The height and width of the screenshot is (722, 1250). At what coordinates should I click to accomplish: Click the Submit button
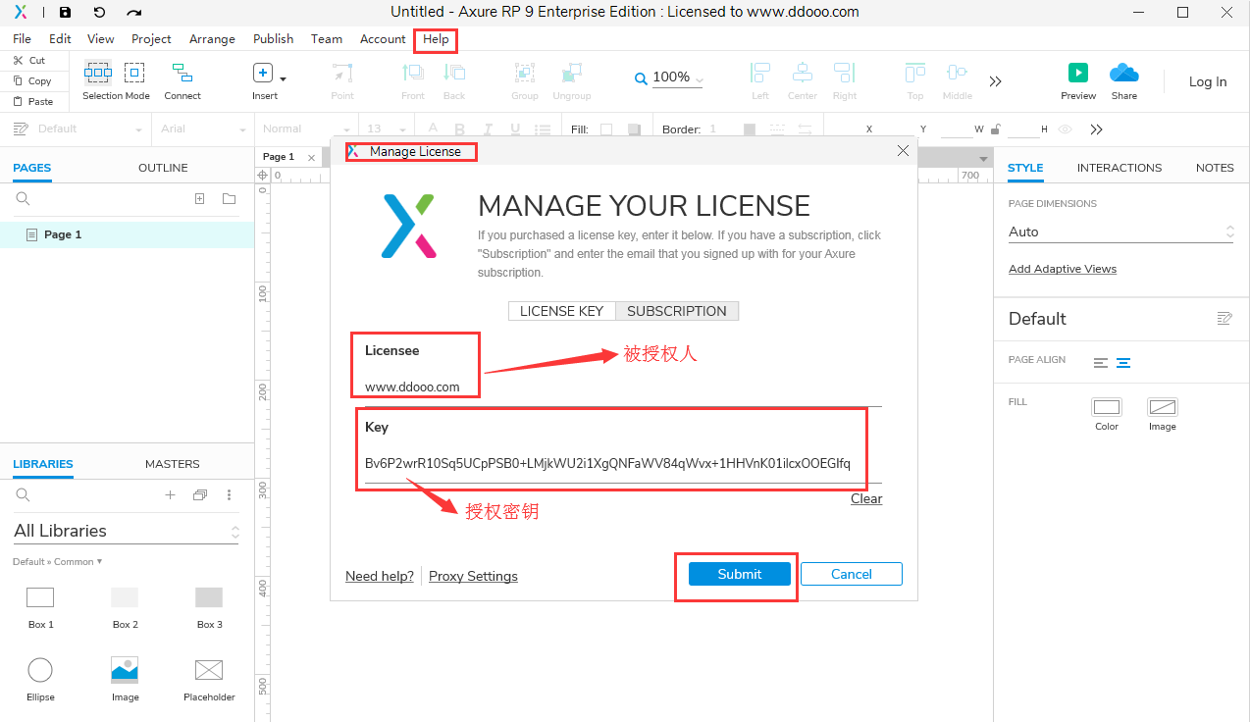pyautogui.click(x=737, y=574)
